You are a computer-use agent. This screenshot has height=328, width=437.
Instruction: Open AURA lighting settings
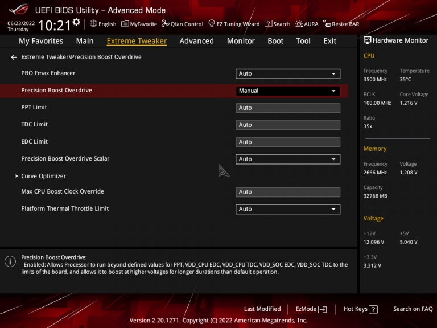[x=307, y=24]
